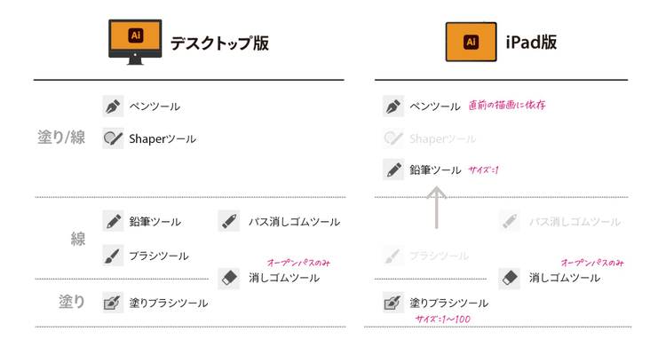Click the desktop monitor Illustrator icon

point(136,35)
